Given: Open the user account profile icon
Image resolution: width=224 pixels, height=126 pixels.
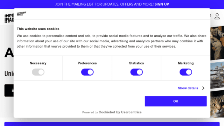Looking at the screenshot, I should coord(217,16).
